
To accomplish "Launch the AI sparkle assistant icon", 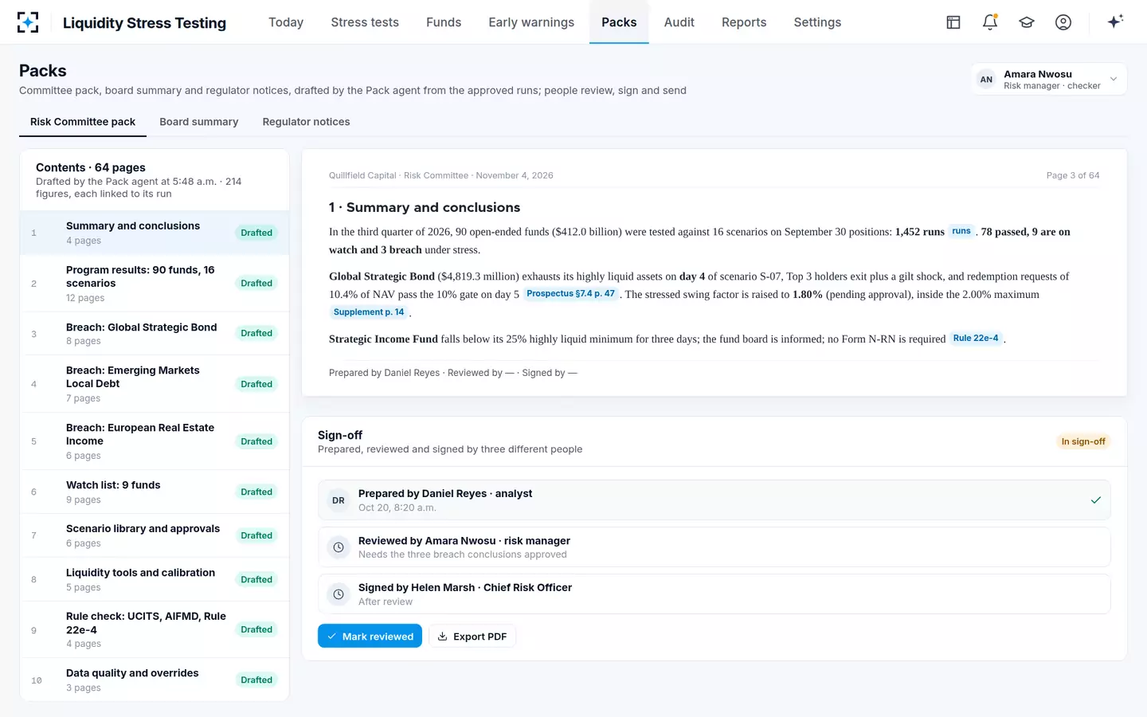I will (x=1115, y=22).
